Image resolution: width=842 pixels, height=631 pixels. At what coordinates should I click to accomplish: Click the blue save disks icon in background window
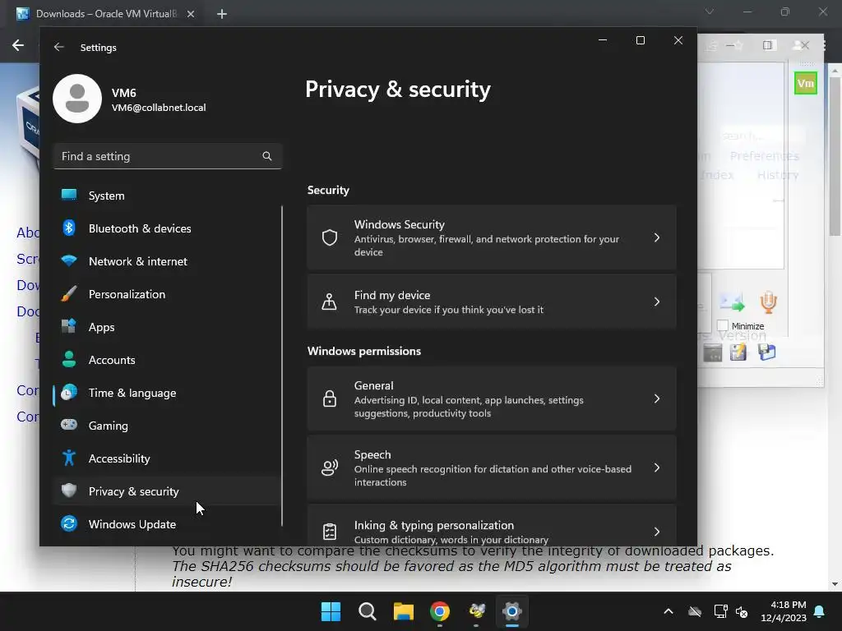point(767,352)
